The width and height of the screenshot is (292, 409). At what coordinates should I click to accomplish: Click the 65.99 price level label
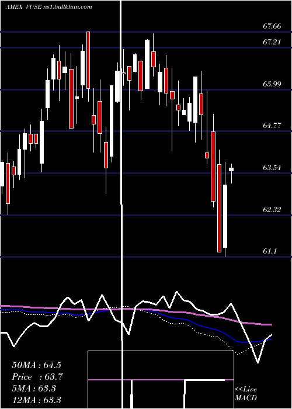click(x=272, y=84)
